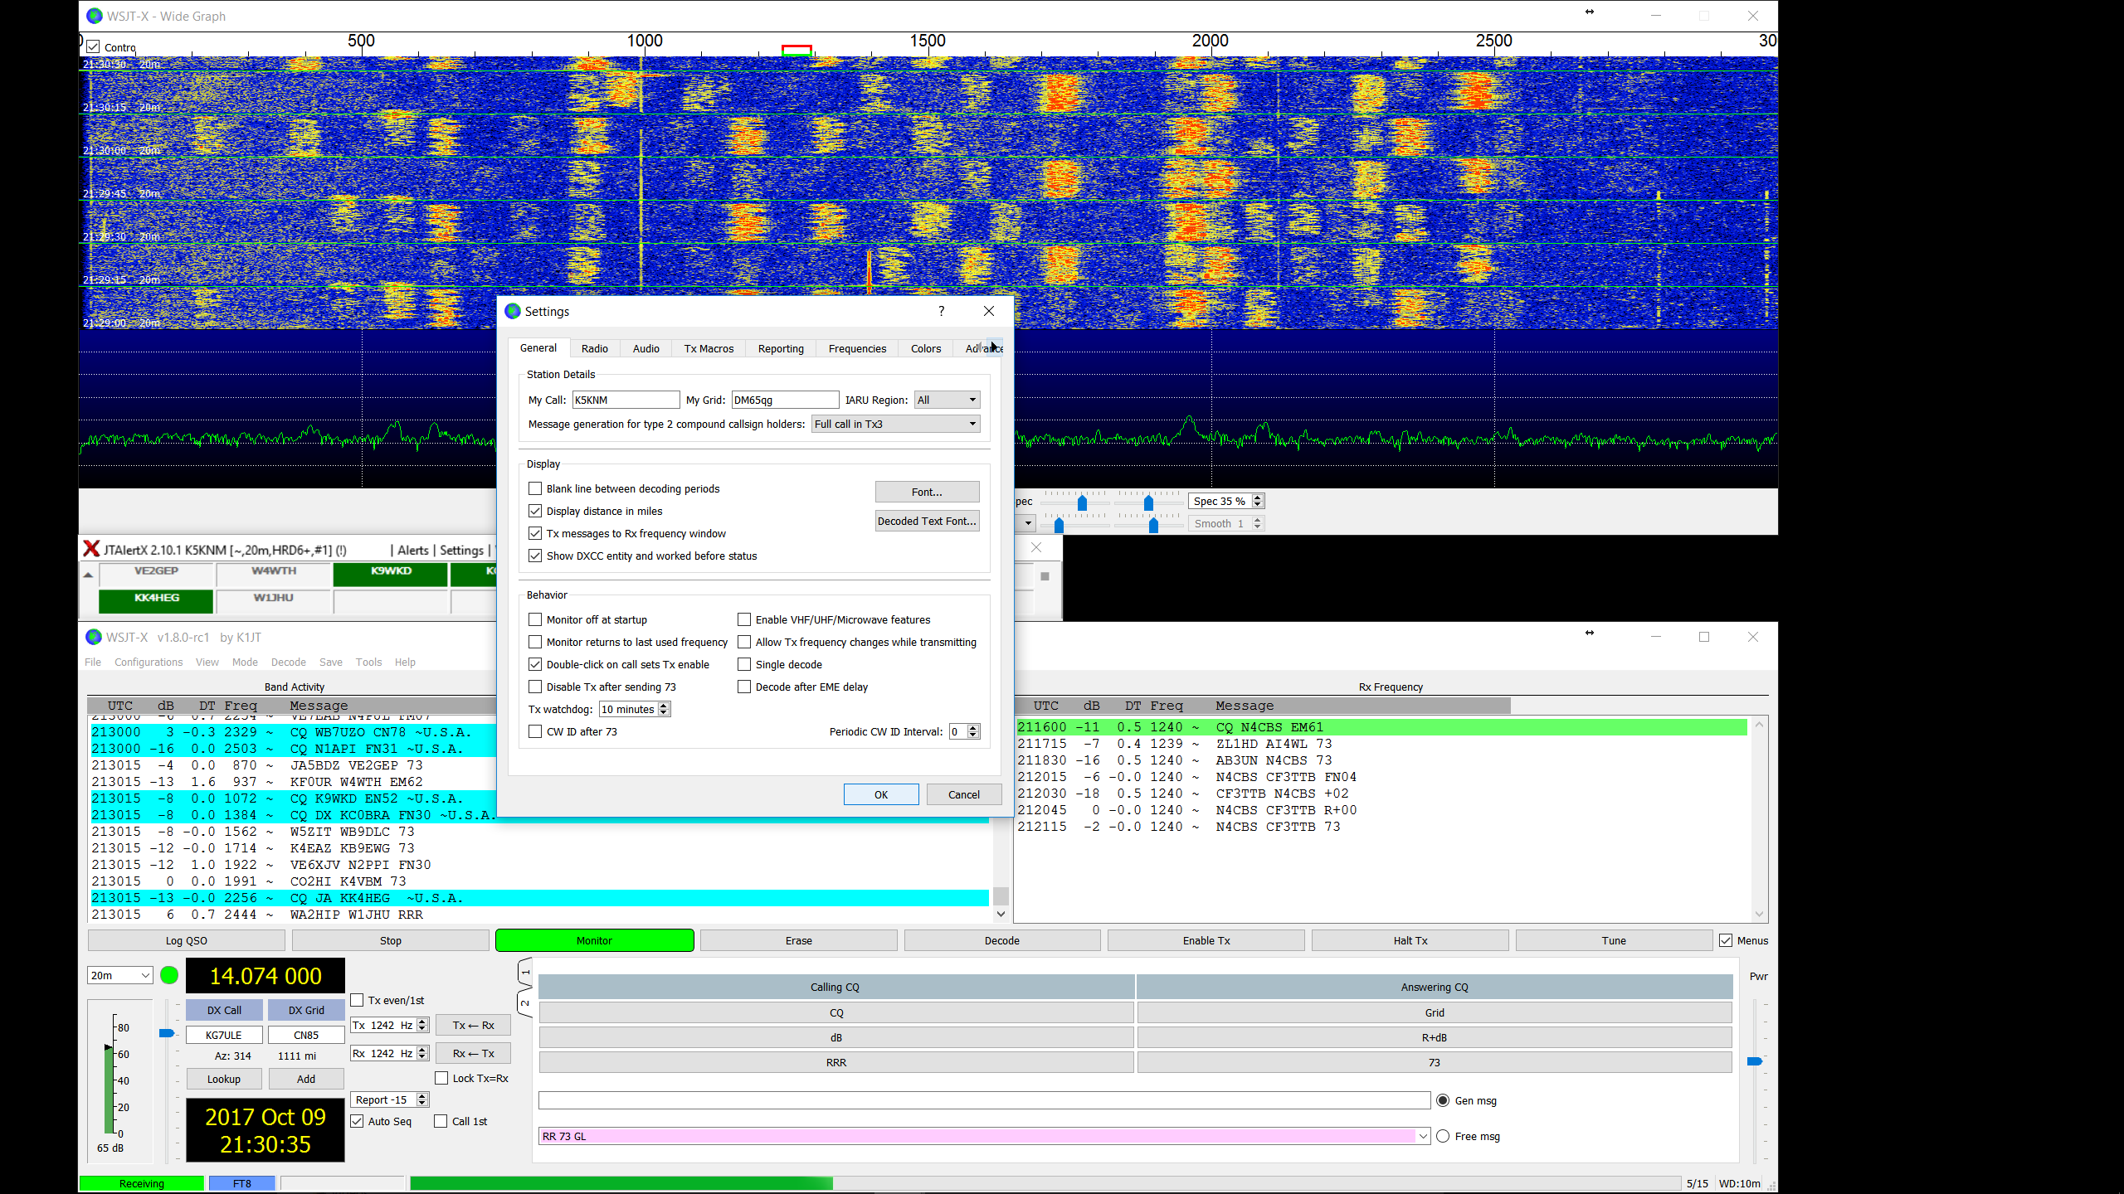Open the band selector showing 20m
This screenshot has width=2124, height=1194.
pos(119,975)
